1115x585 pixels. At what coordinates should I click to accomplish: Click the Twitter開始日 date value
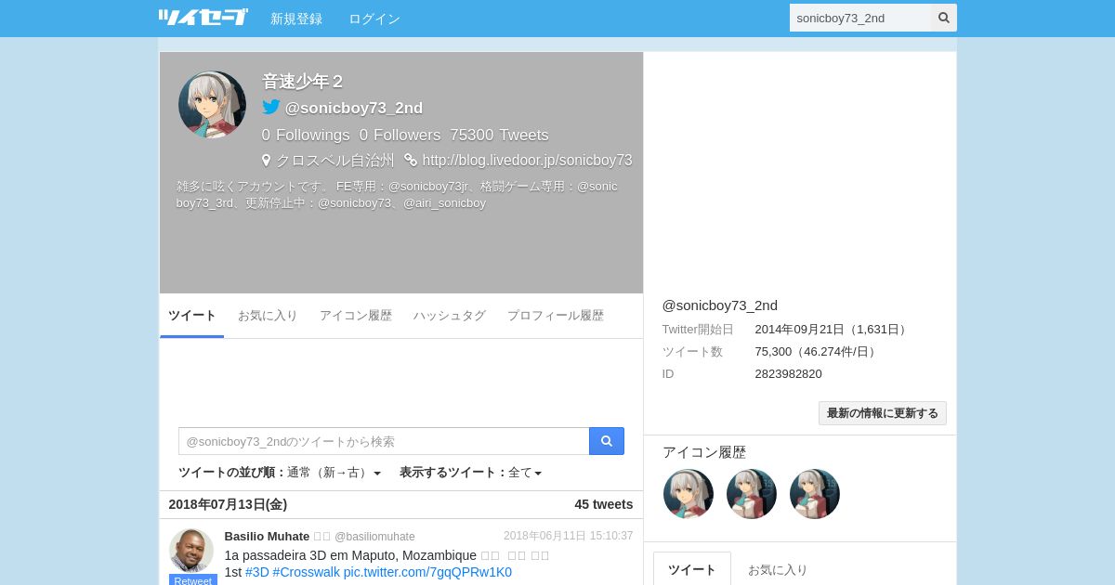[x=833, y=330]
